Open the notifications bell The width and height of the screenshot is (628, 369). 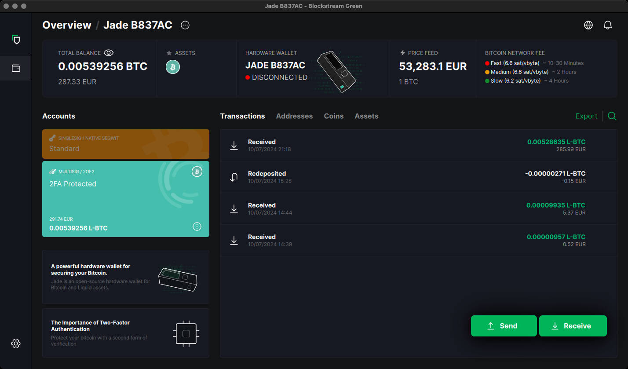[608, 25]
